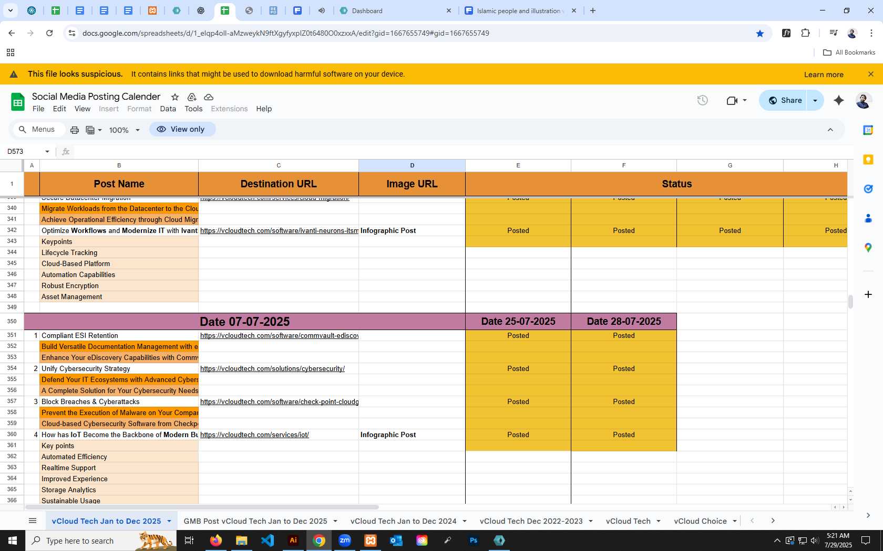This screenshot has width=883, height=551.
Task: Open the Chrome apps grid icon
Action: click(11, 52)
